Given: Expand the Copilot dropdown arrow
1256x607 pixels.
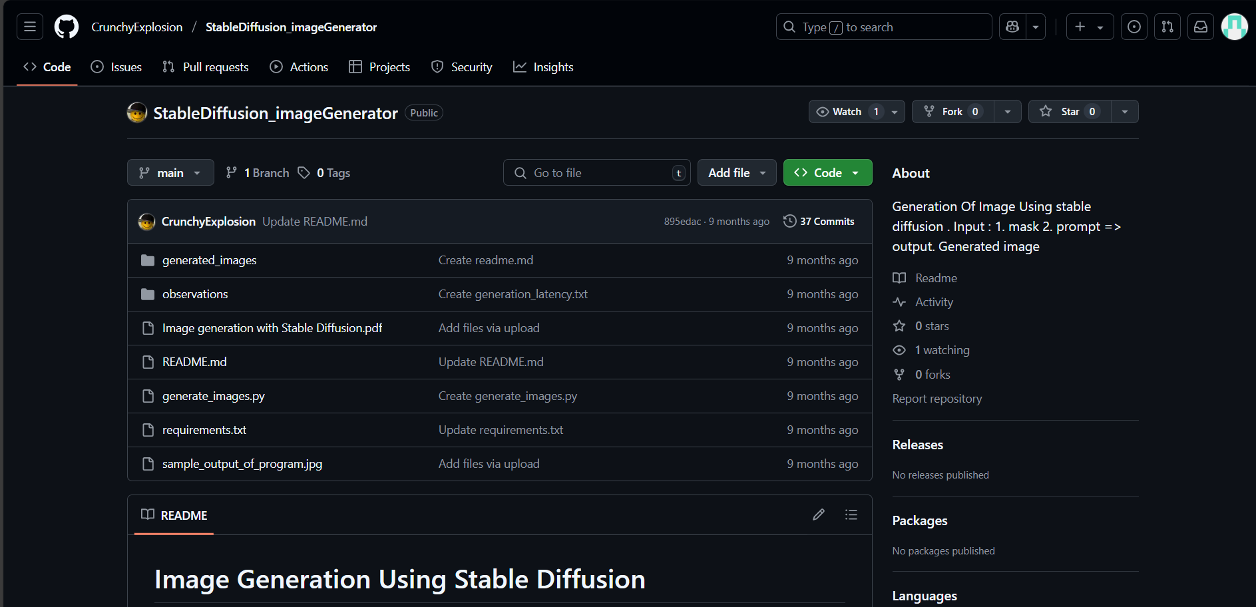Looking at the screenshot, I should (x=1036, y=27).
